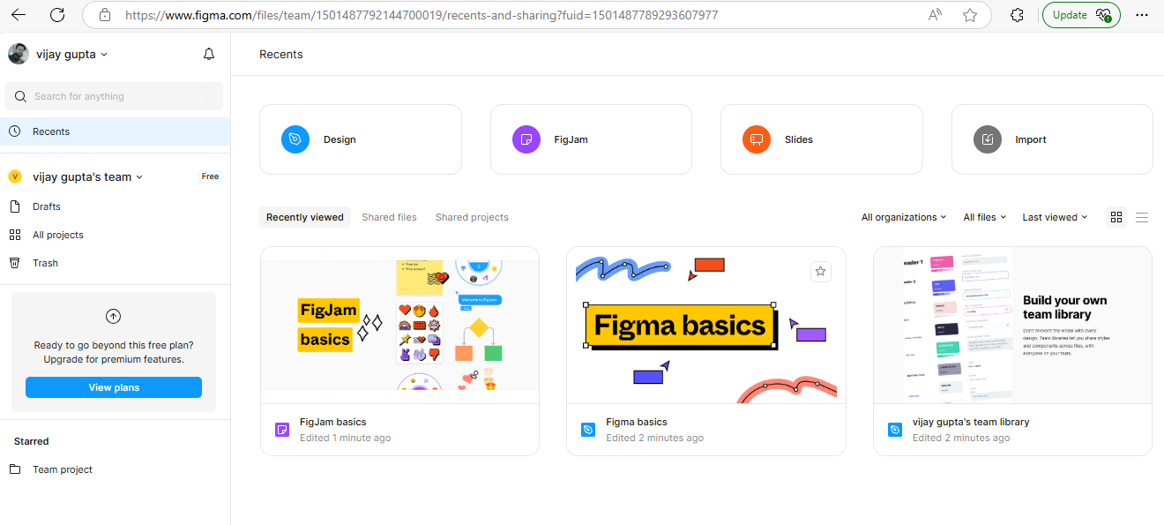Click the View plans button
The image size is (1164, 525).
tap(114, 387)
